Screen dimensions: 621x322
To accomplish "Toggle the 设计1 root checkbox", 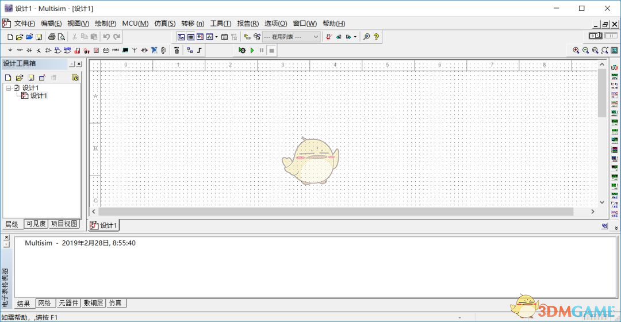I will tap(17, 87).
